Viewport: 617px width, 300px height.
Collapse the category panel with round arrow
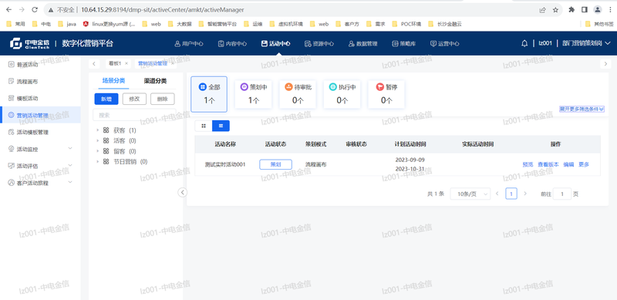pos(183,192)
